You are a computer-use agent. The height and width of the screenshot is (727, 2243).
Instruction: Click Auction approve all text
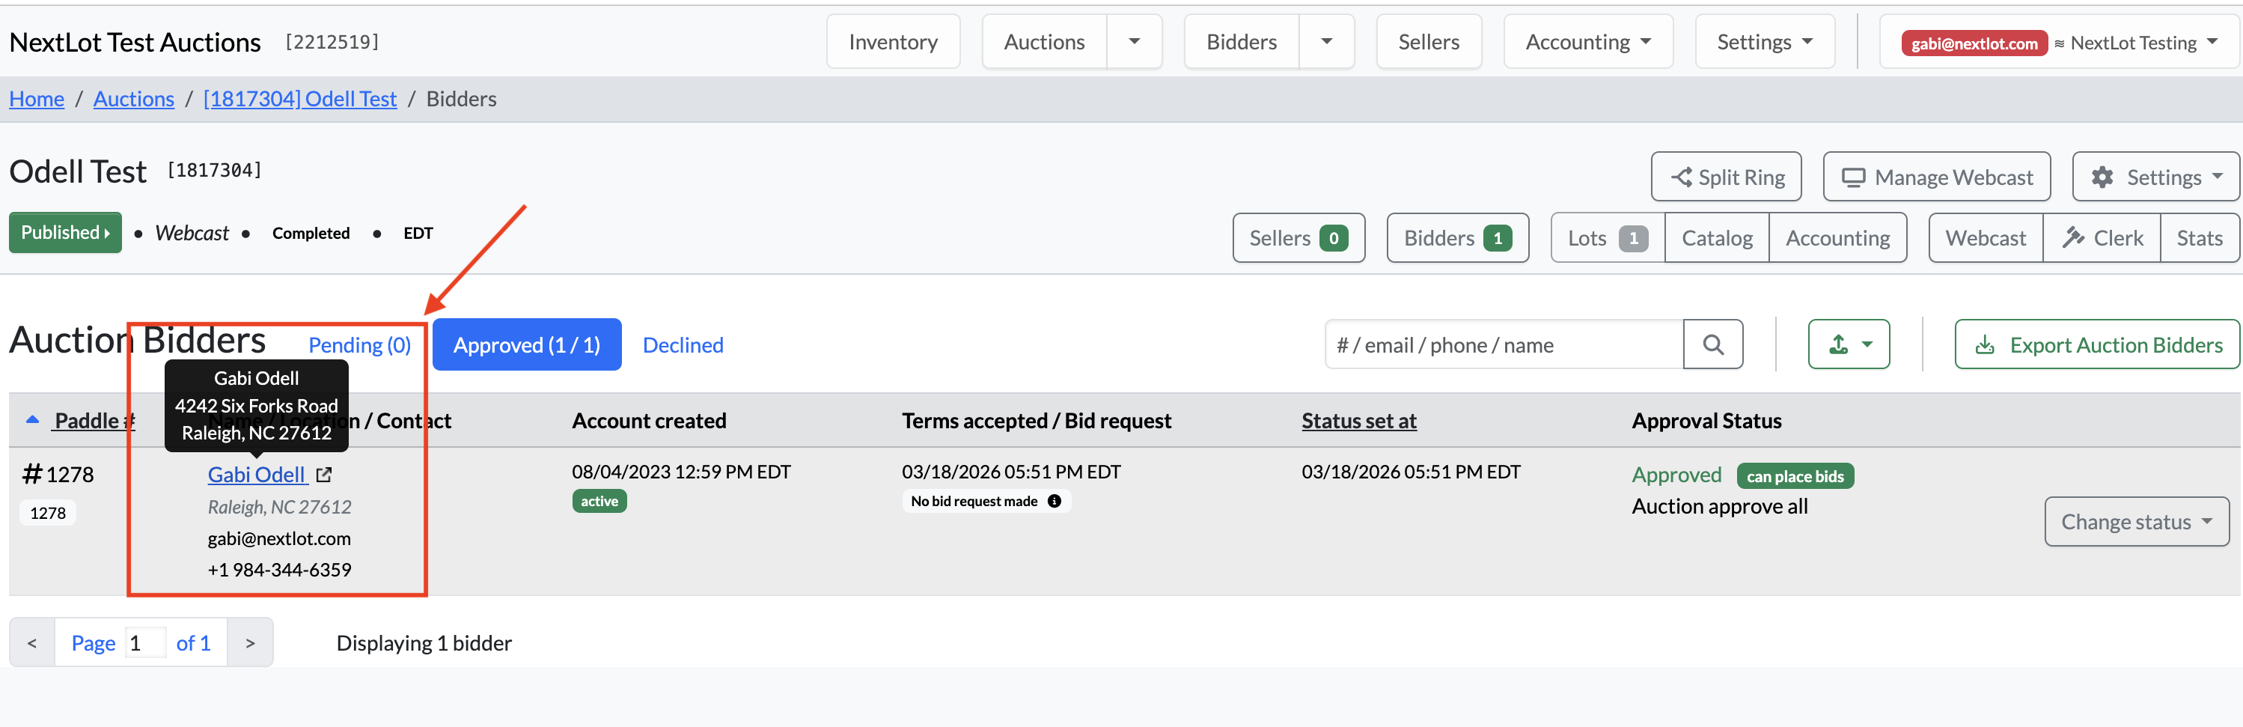click(1719, 506)
